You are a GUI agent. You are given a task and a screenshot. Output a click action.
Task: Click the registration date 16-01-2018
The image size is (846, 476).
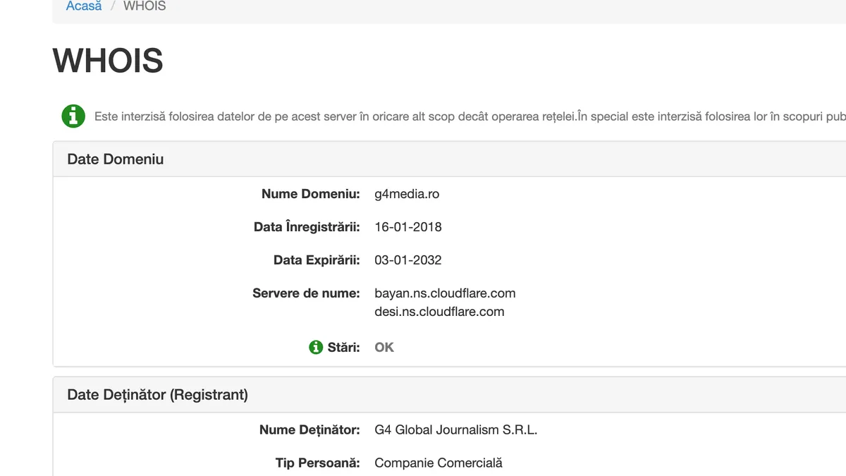(x=408, y=227)
